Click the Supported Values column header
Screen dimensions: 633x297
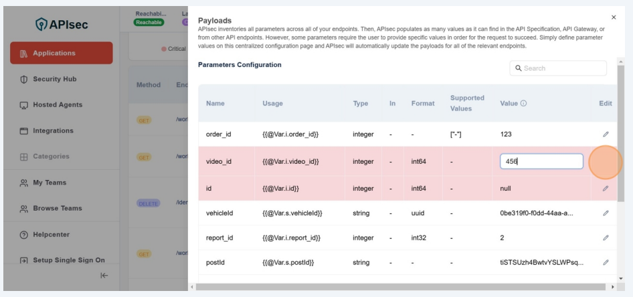click(467, 103)
